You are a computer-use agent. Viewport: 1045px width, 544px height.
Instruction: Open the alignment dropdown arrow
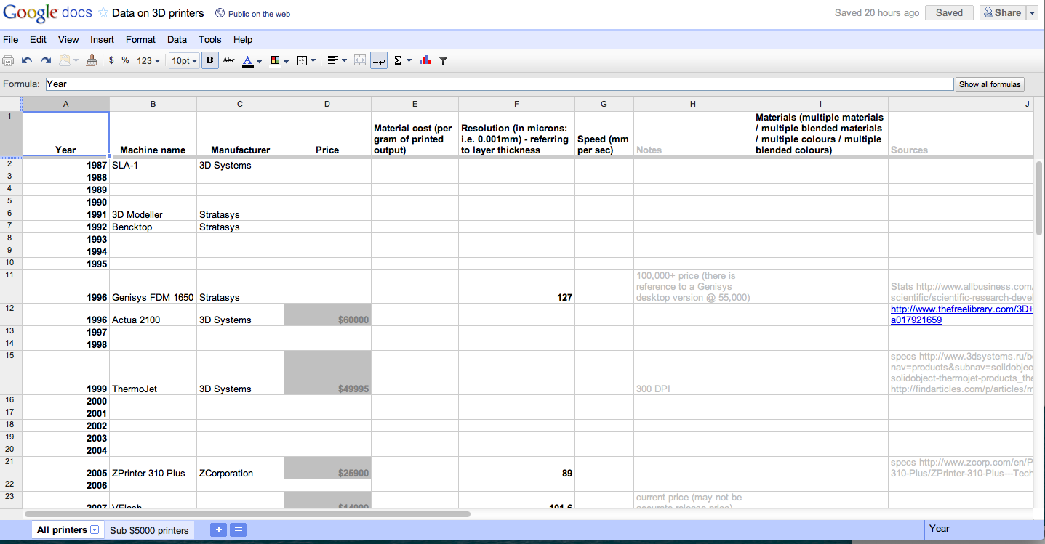pos(344,61)
